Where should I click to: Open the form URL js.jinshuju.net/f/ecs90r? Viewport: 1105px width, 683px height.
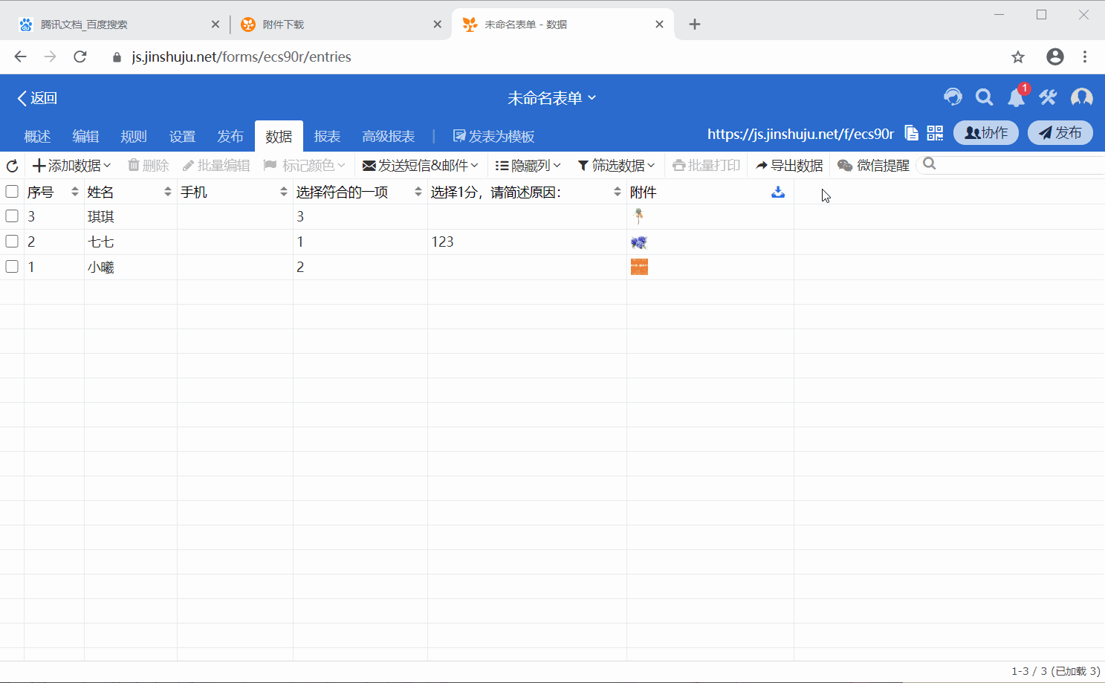pos(800,134)
